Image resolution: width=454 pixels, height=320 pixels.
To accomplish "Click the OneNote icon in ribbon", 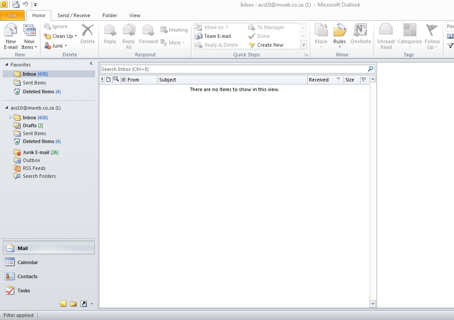I will (x=360, y=31).
